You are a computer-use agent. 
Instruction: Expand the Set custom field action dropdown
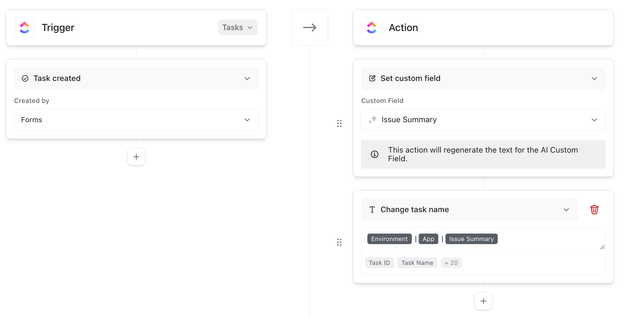pyautogui.click(x=594, y=78)
